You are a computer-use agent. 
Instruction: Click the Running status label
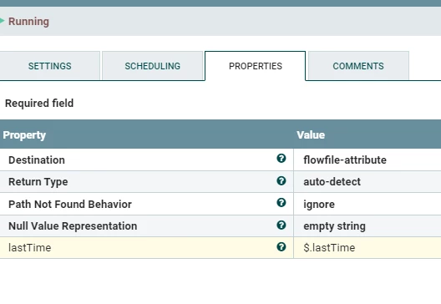coord(28,22)
